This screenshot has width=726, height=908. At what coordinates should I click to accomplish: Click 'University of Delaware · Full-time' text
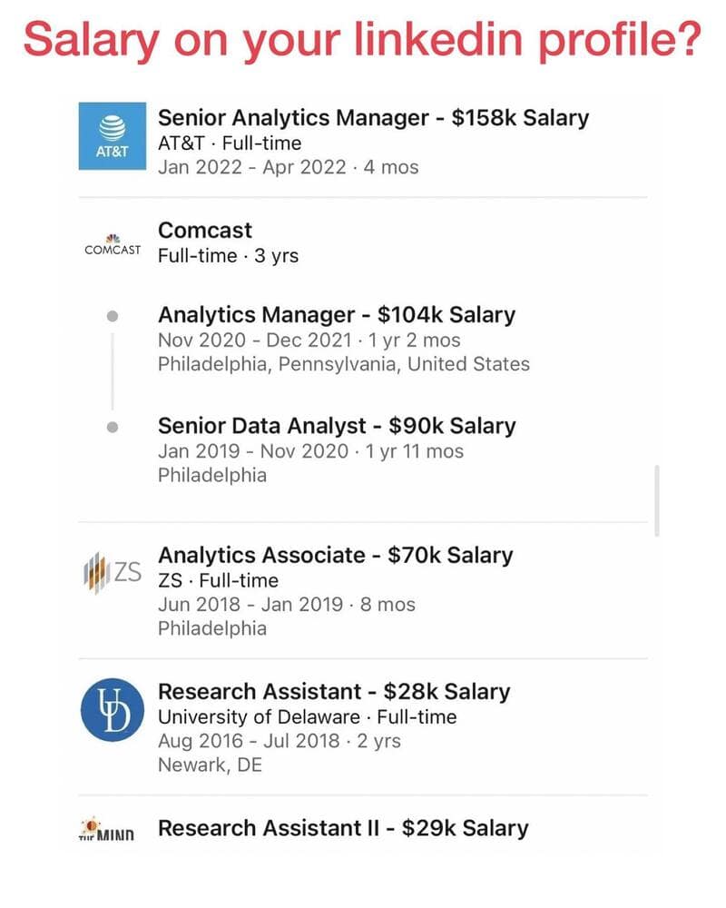tap(307, 717)
